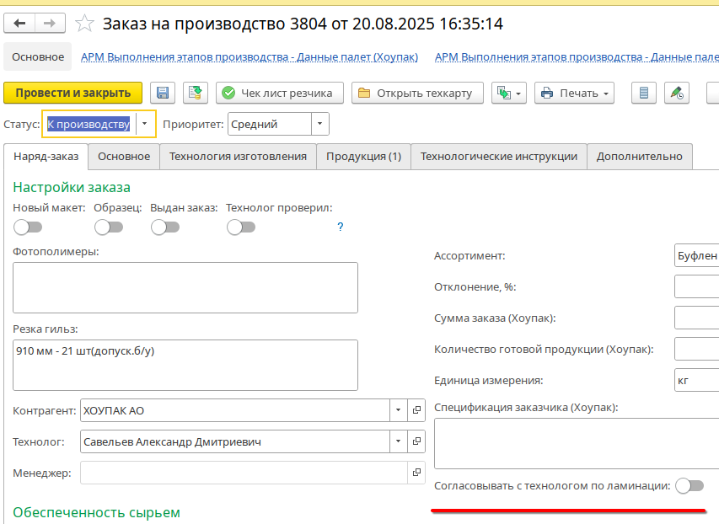
Task: Click the post document icon
Action: pyautogui.click(x=196, y=93)
